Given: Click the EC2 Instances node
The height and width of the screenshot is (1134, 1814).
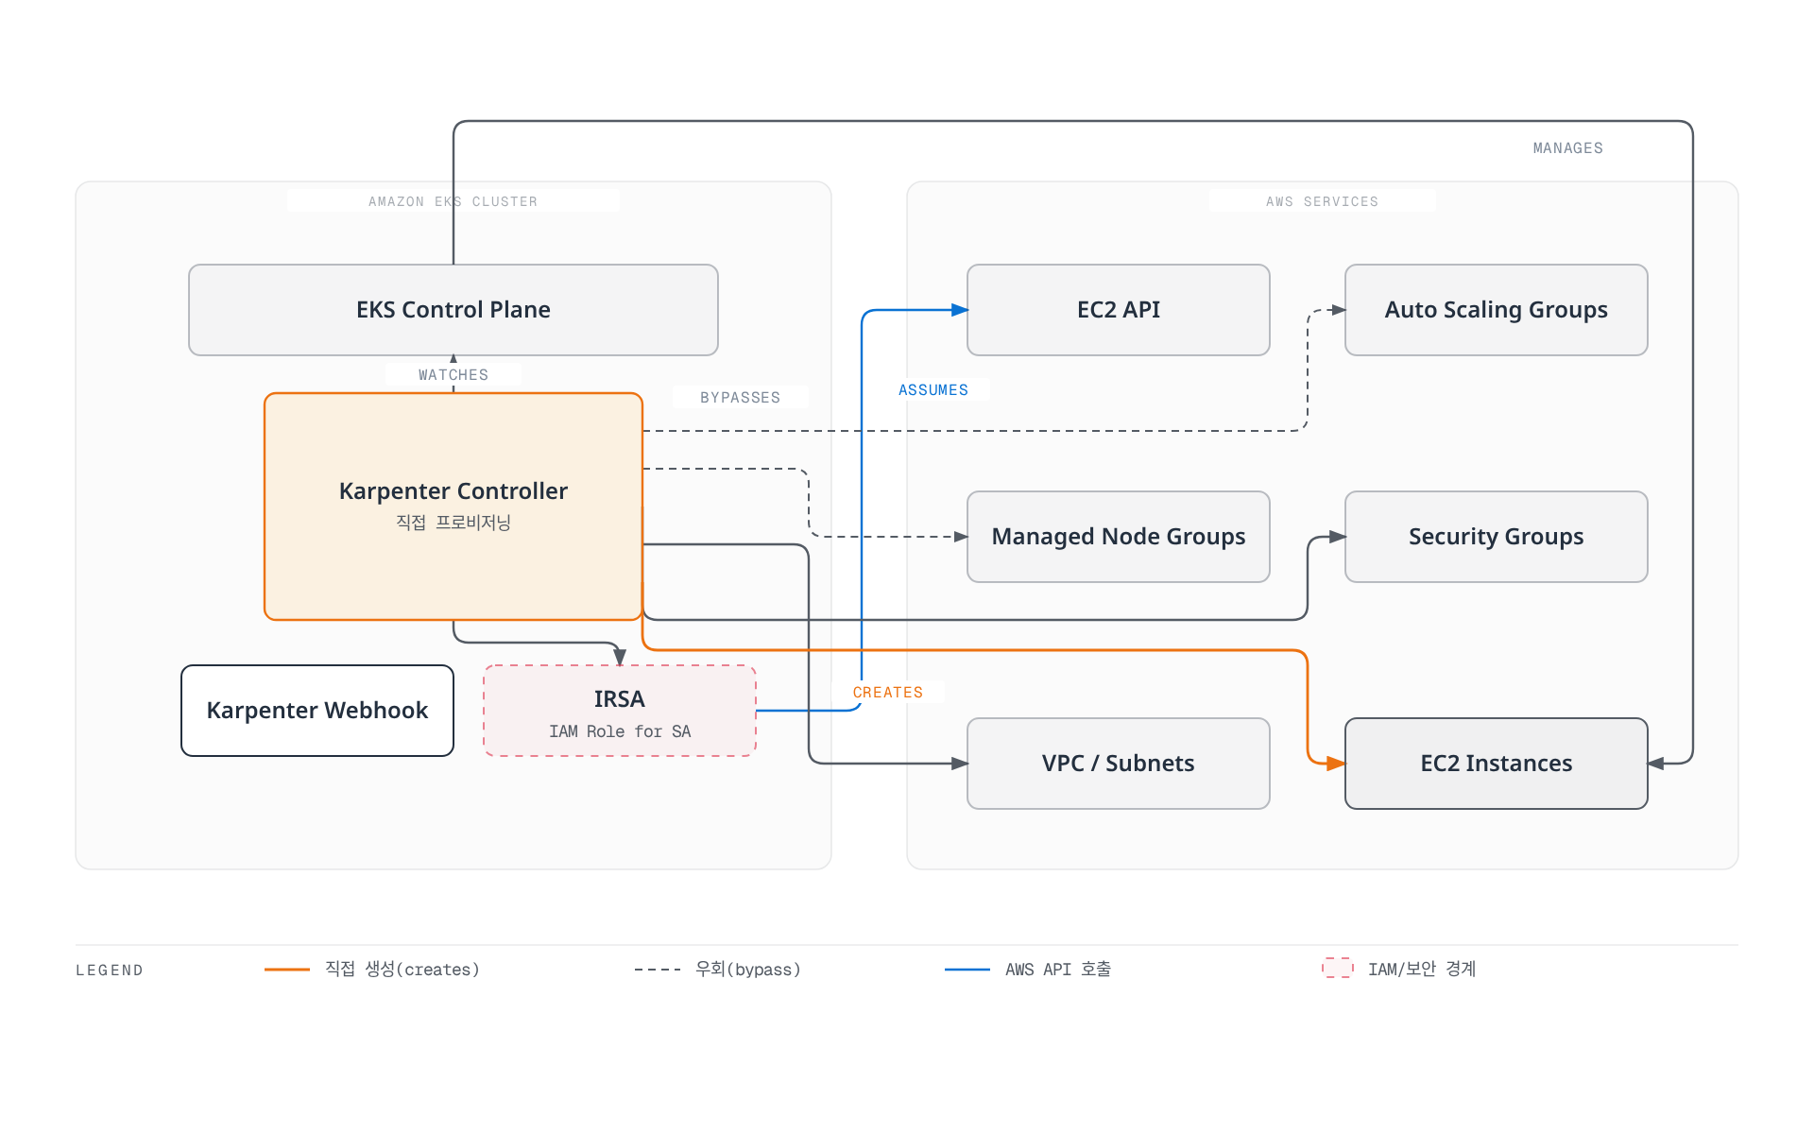Looking at the screenshot, I should click(1497, 764).
